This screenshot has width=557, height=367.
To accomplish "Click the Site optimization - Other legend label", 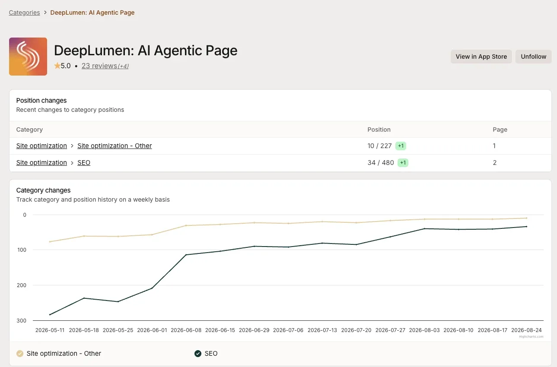I will (64, 354).
